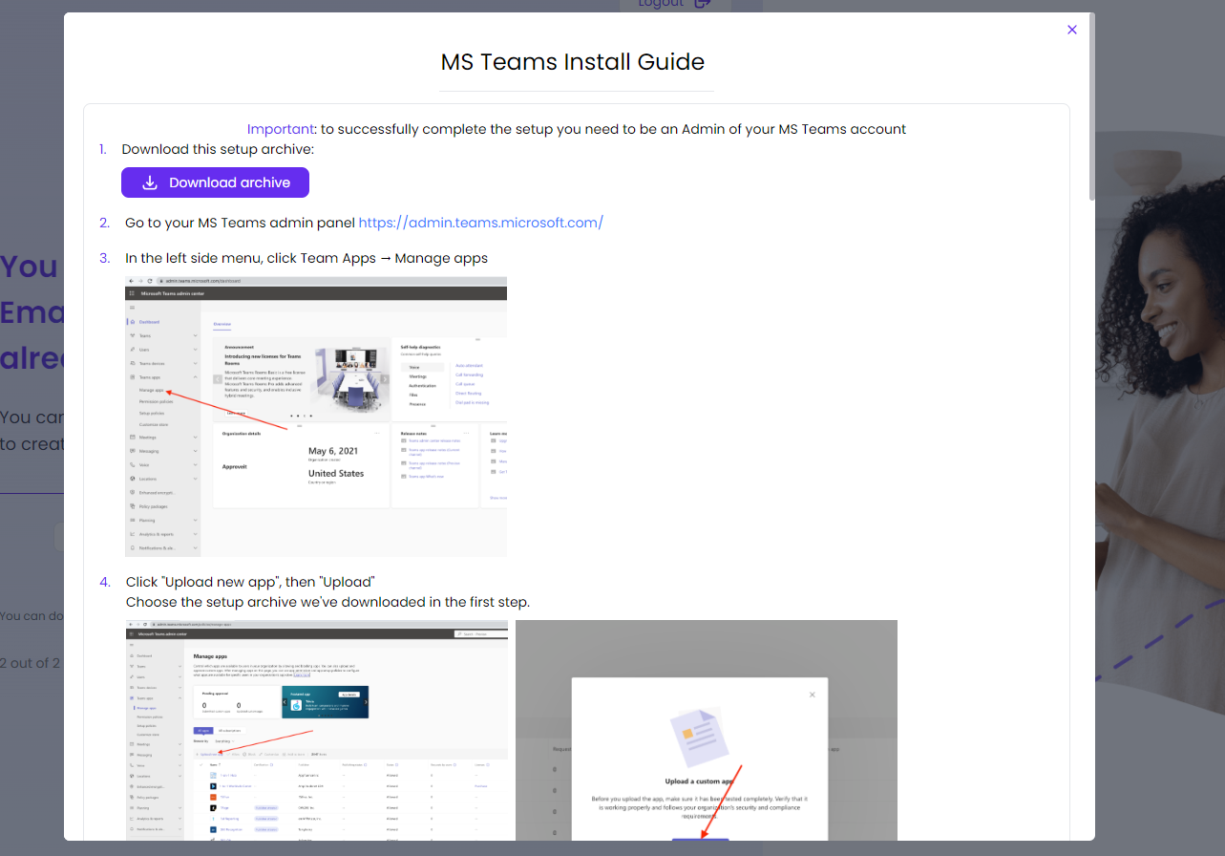
Task: Close the MS Teams Install Guide dialog
Action: (1072, 30)
